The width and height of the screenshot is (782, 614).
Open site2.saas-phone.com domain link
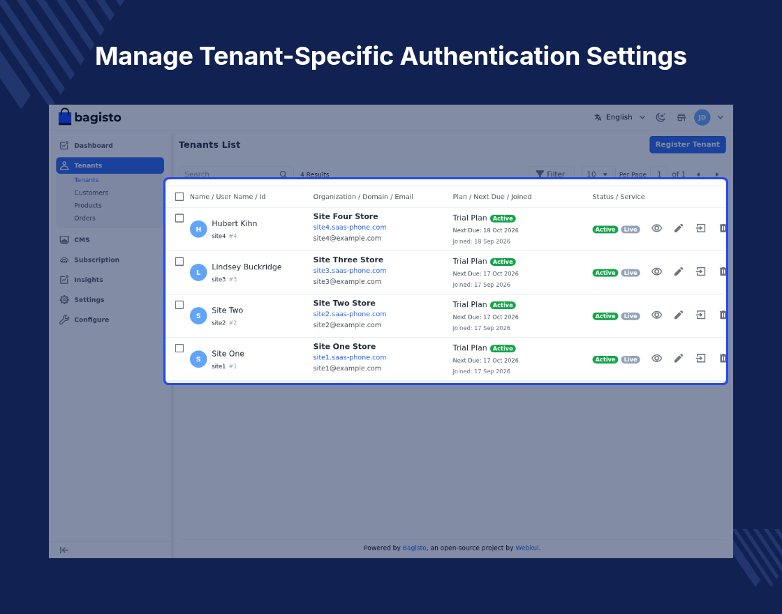pos(350,314)
